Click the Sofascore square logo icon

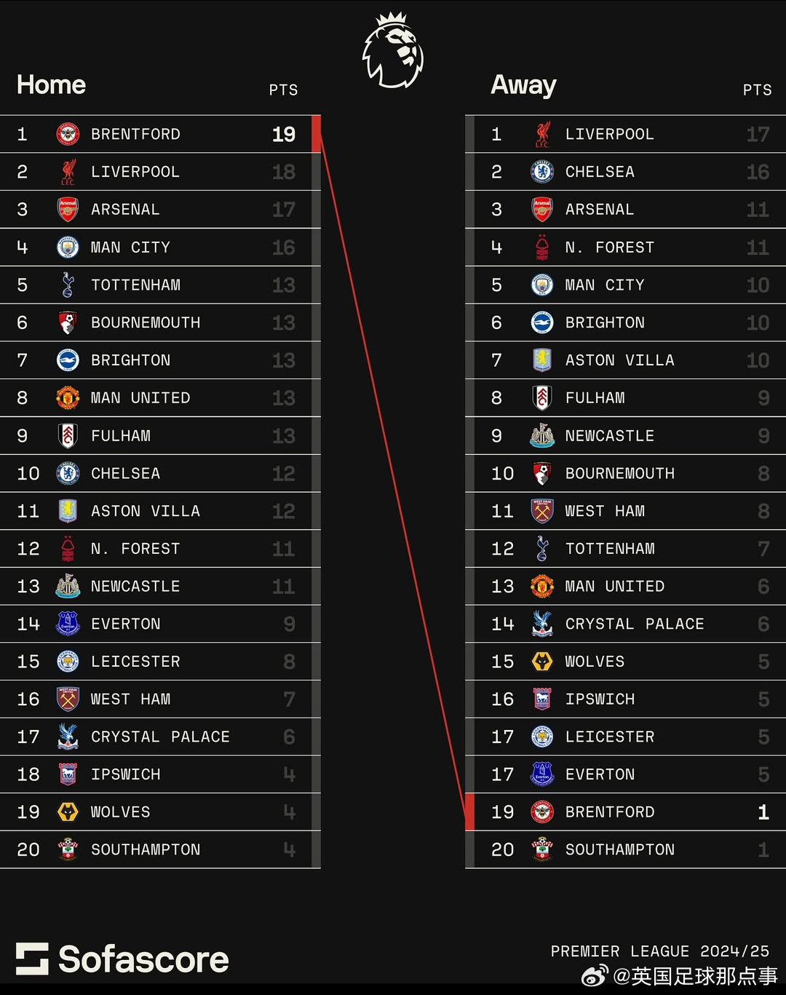click(x=32, y=959)
